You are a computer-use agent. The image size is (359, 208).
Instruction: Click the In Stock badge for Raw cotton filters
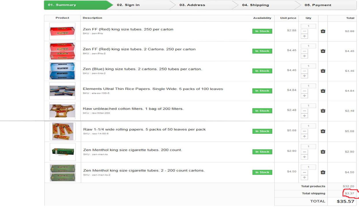262,111
